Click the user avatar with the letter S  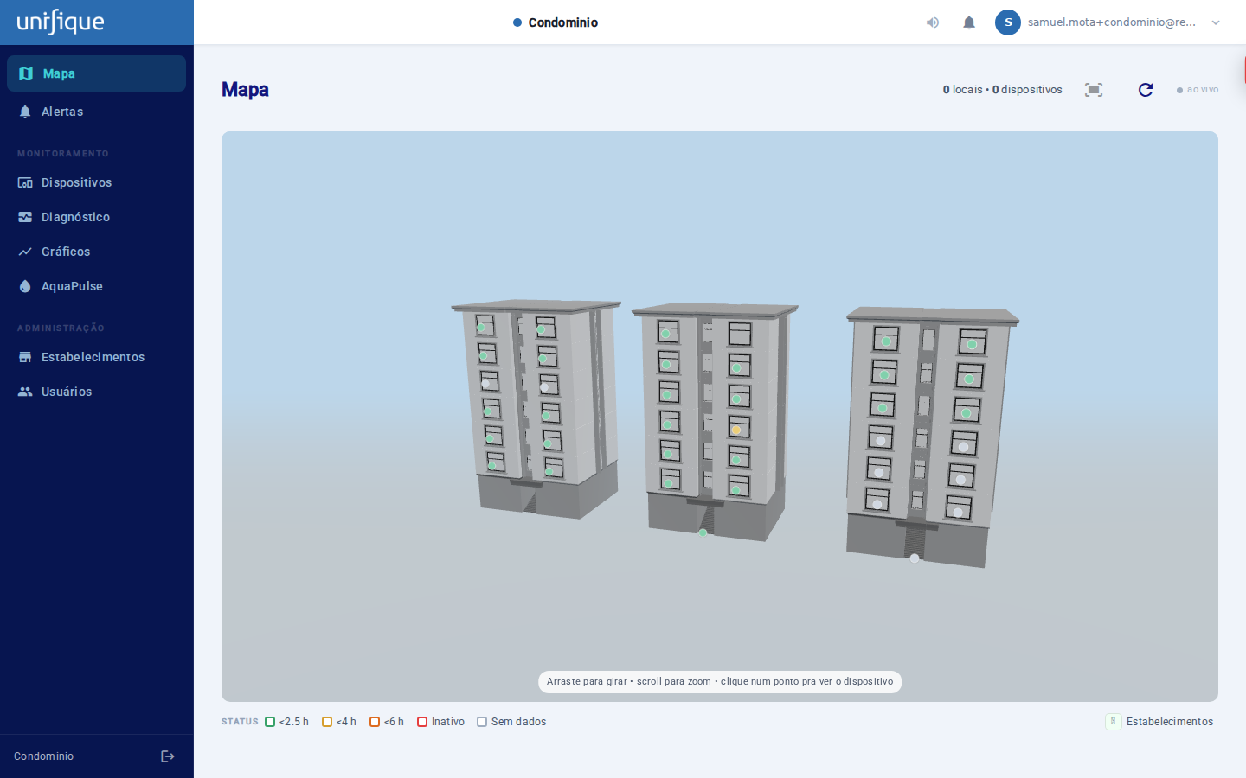point(1008,22)
